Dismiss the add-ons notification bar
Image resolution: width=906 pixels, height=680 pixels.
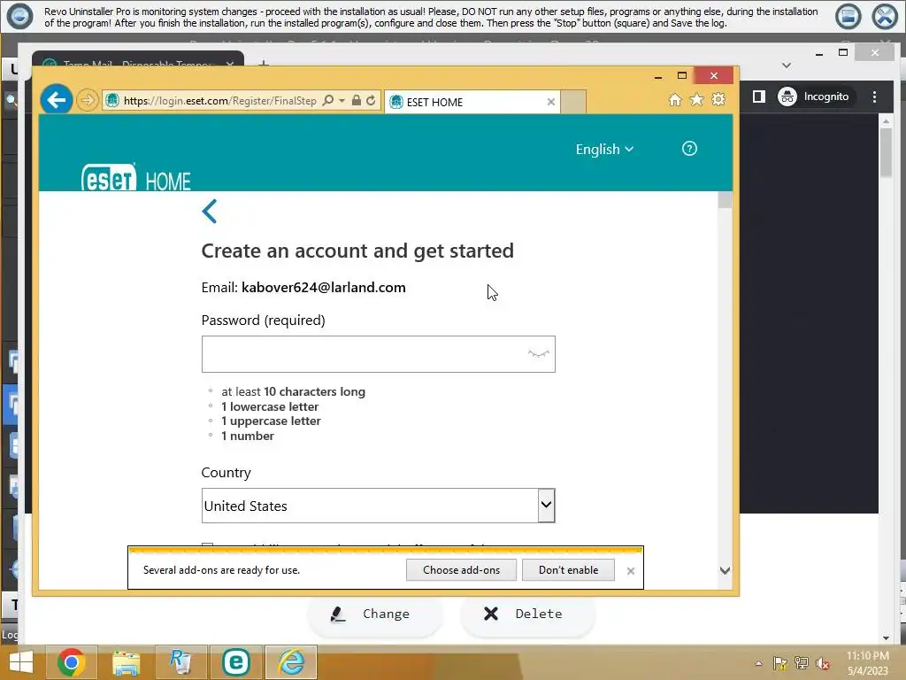pos(630,571)
